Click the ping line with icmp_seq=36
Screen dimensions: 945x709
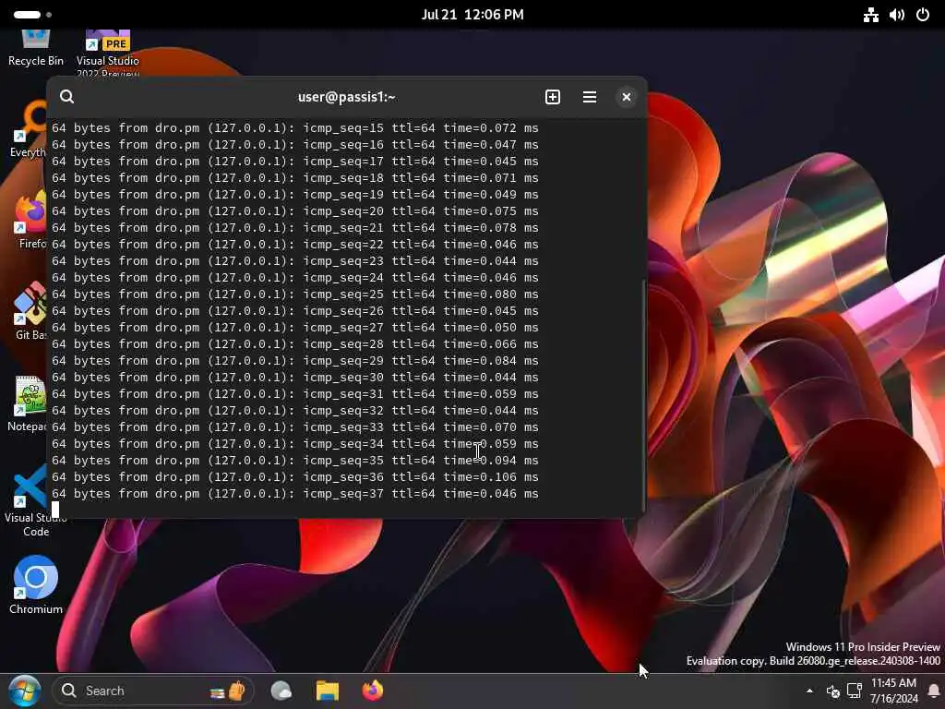pyautogui.click(x=294, y=477)
